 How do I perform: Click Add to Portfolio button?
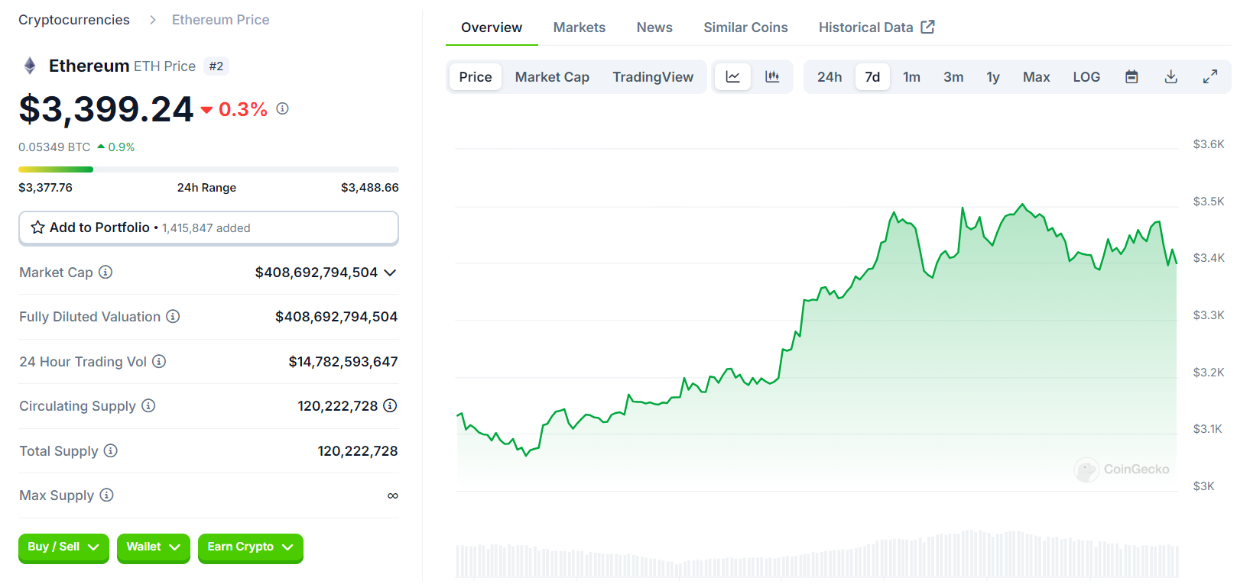(x=209, y=227)
